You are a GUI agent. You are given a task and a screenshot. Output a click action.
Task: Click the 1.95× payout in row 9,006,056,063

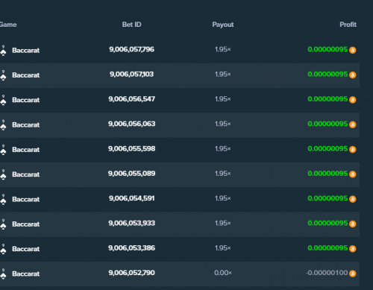pyautogui.click(x=223, y=124)
